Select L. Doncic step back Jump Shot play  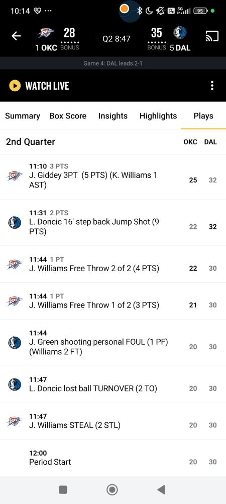pyautogui.click(x=113, y=222)
